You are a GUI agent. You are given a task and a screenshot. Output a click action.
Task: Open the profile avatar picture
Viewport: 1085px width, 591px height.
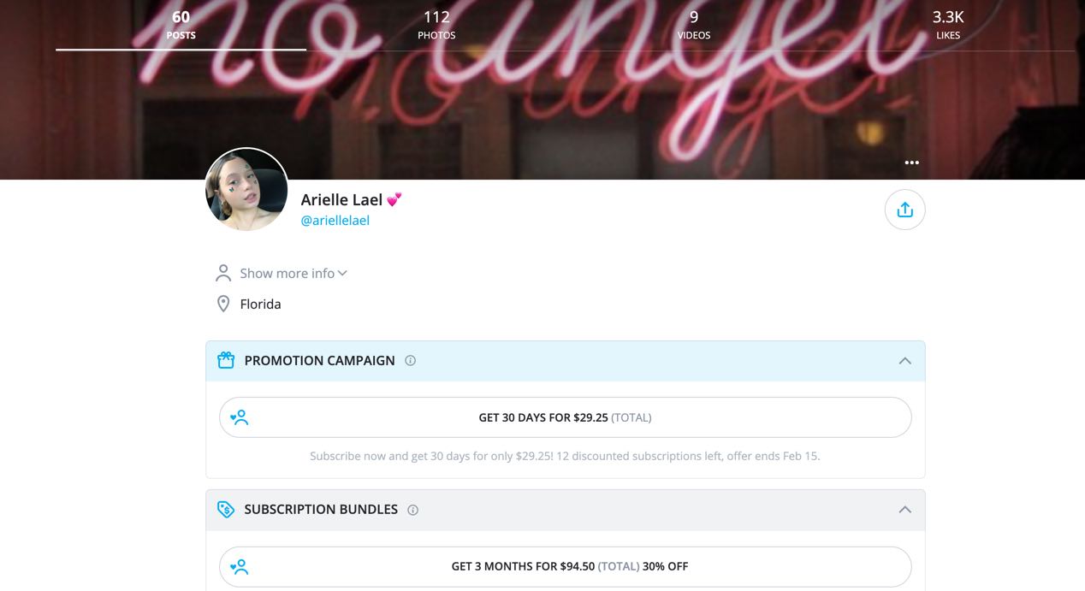tap(246, 189)
